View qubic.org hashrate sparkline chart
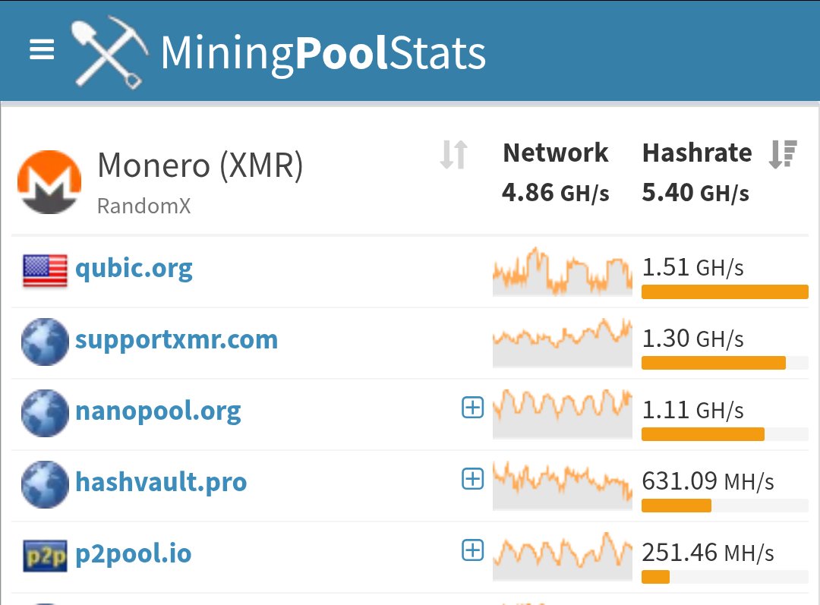The image size is (820, 605). [563, 272]
